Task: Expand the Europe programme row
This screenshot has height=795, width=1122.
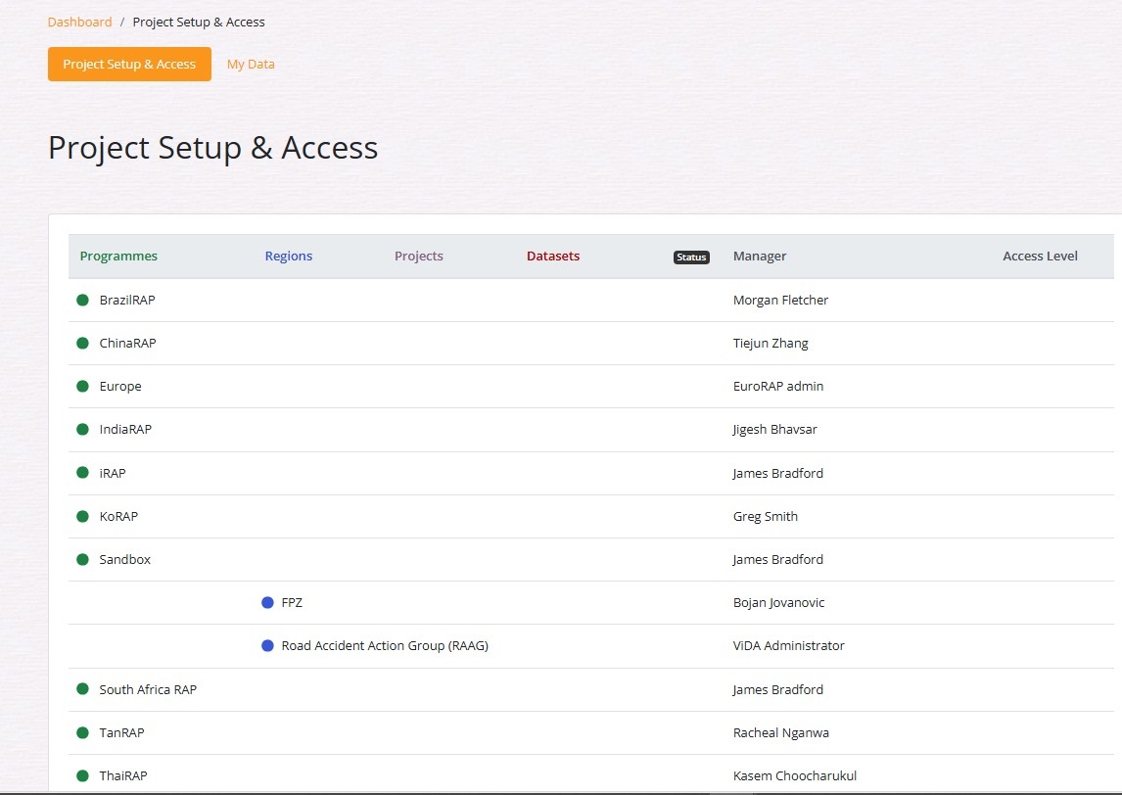Action: click(x=120, y=387)
